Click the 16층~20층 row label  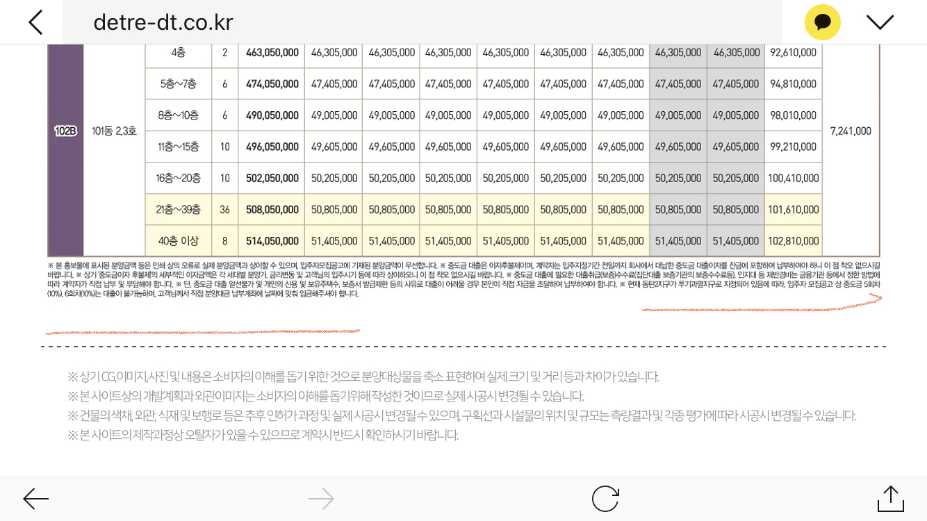tap(178, 178)
